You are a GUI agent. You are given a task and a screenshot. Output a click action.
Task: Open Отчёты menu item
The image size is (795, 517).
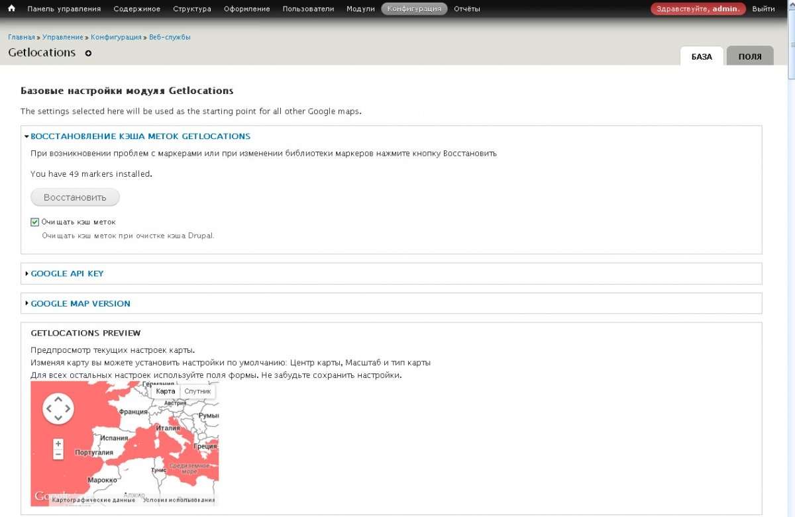coord(467,9)
